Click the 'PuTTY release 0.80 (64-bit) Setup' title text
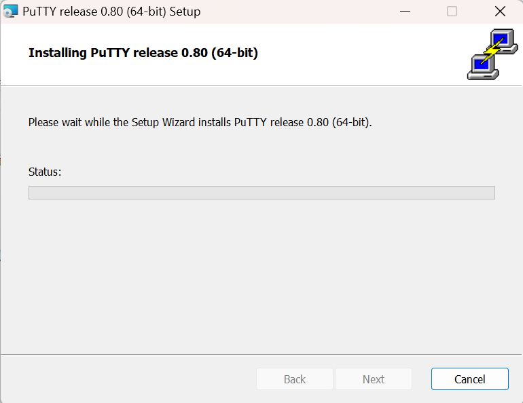This screenshot has width=523, height=403. point(111,12)
